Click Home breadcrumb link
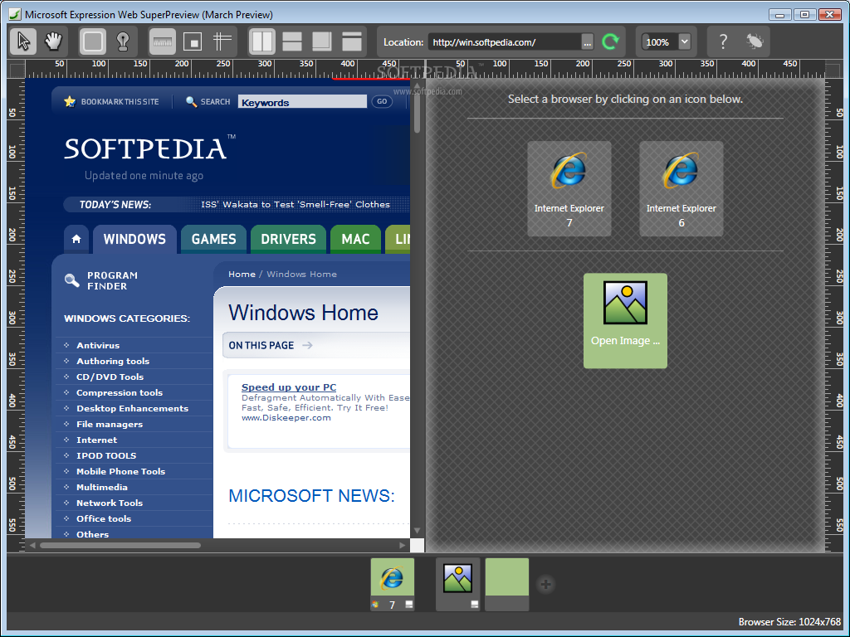The width and height of the screenshot is (850, 637). click(x=242, y=274)
